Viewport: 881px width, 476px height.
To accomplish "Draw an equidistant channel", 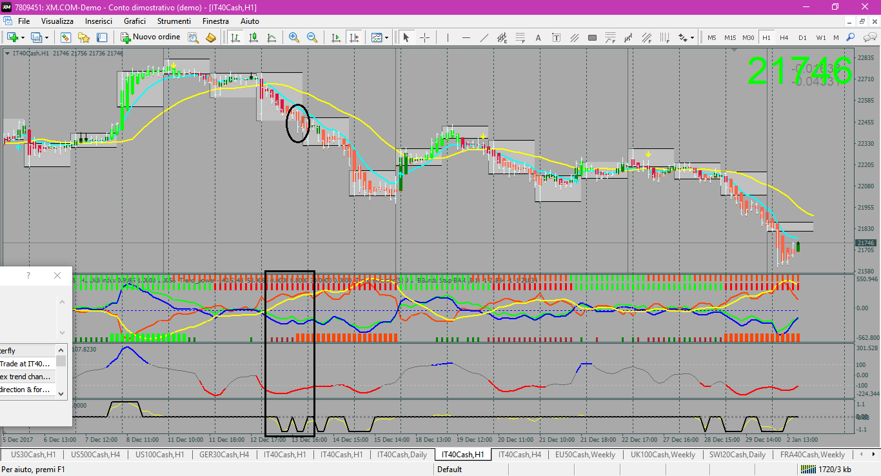I will coord(502,37).
